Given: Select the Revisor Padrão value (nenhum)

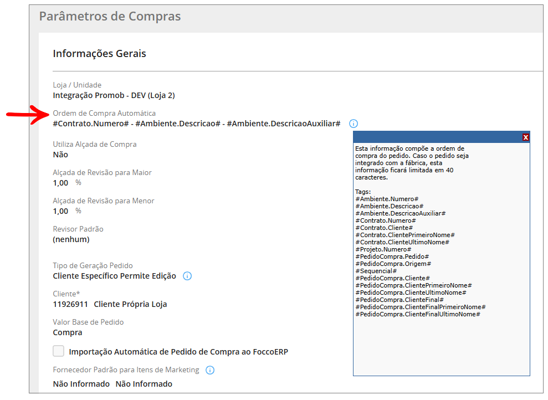Looking at the screenshot, I should 71,240.
